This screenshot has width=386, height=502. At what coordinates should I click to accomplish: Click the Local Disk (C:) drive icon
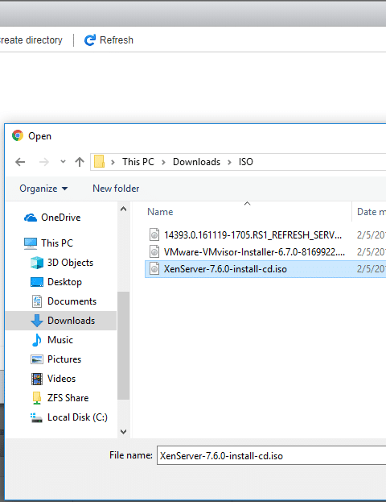[36, 418]
